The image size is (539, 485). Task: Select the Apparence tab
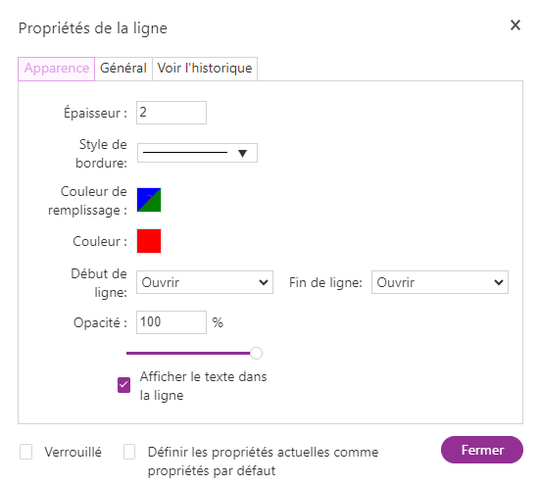57,69
